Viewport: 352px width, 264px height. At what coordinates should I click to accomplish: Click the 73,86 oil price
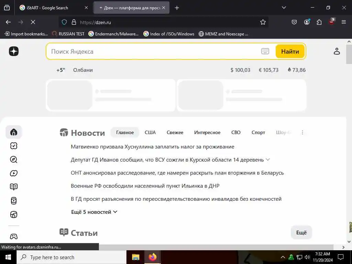click(297, 70)
